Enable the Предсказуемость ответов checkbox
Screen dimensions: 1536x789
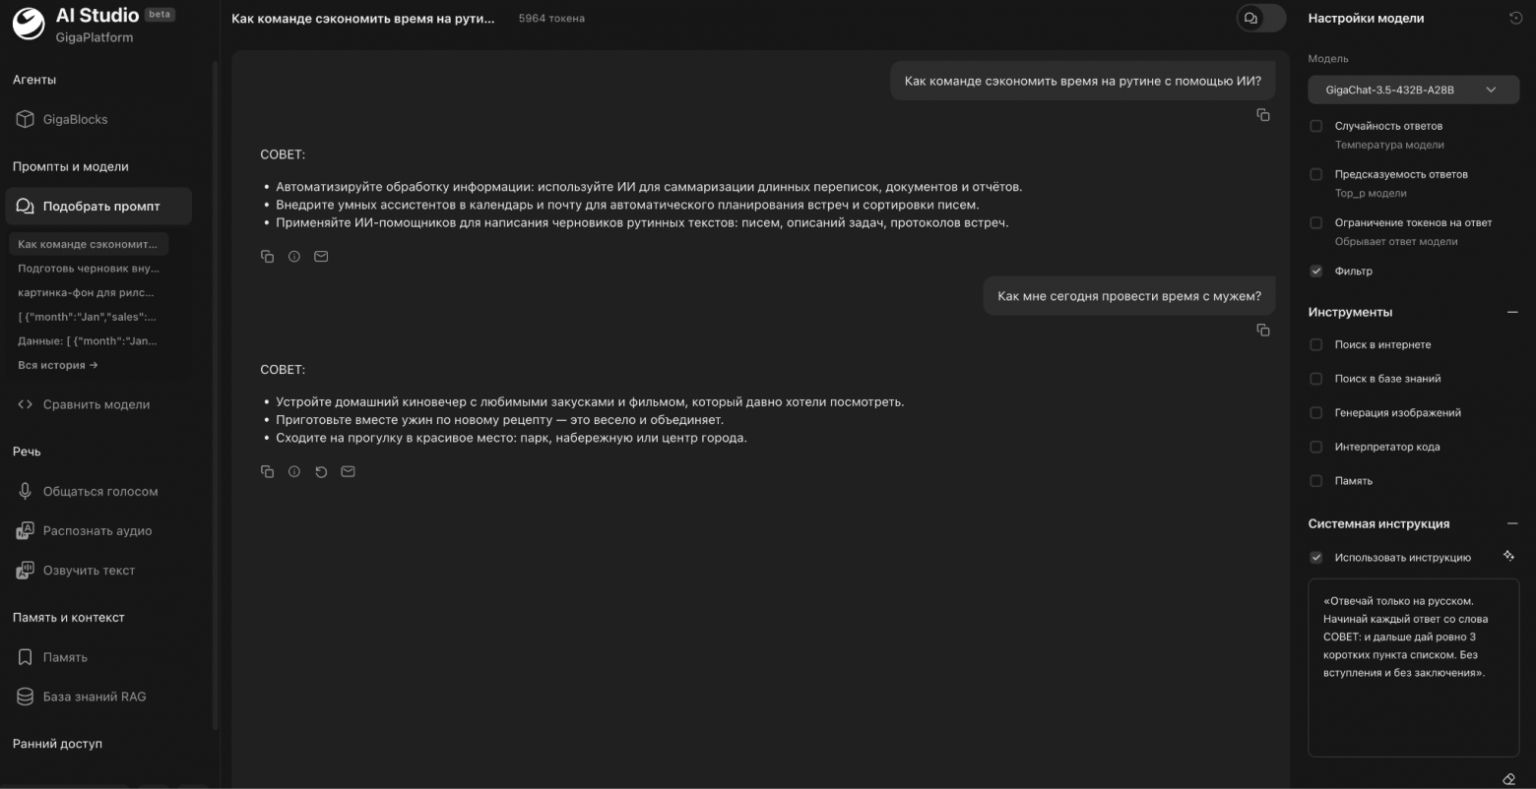coord(1316,174)
